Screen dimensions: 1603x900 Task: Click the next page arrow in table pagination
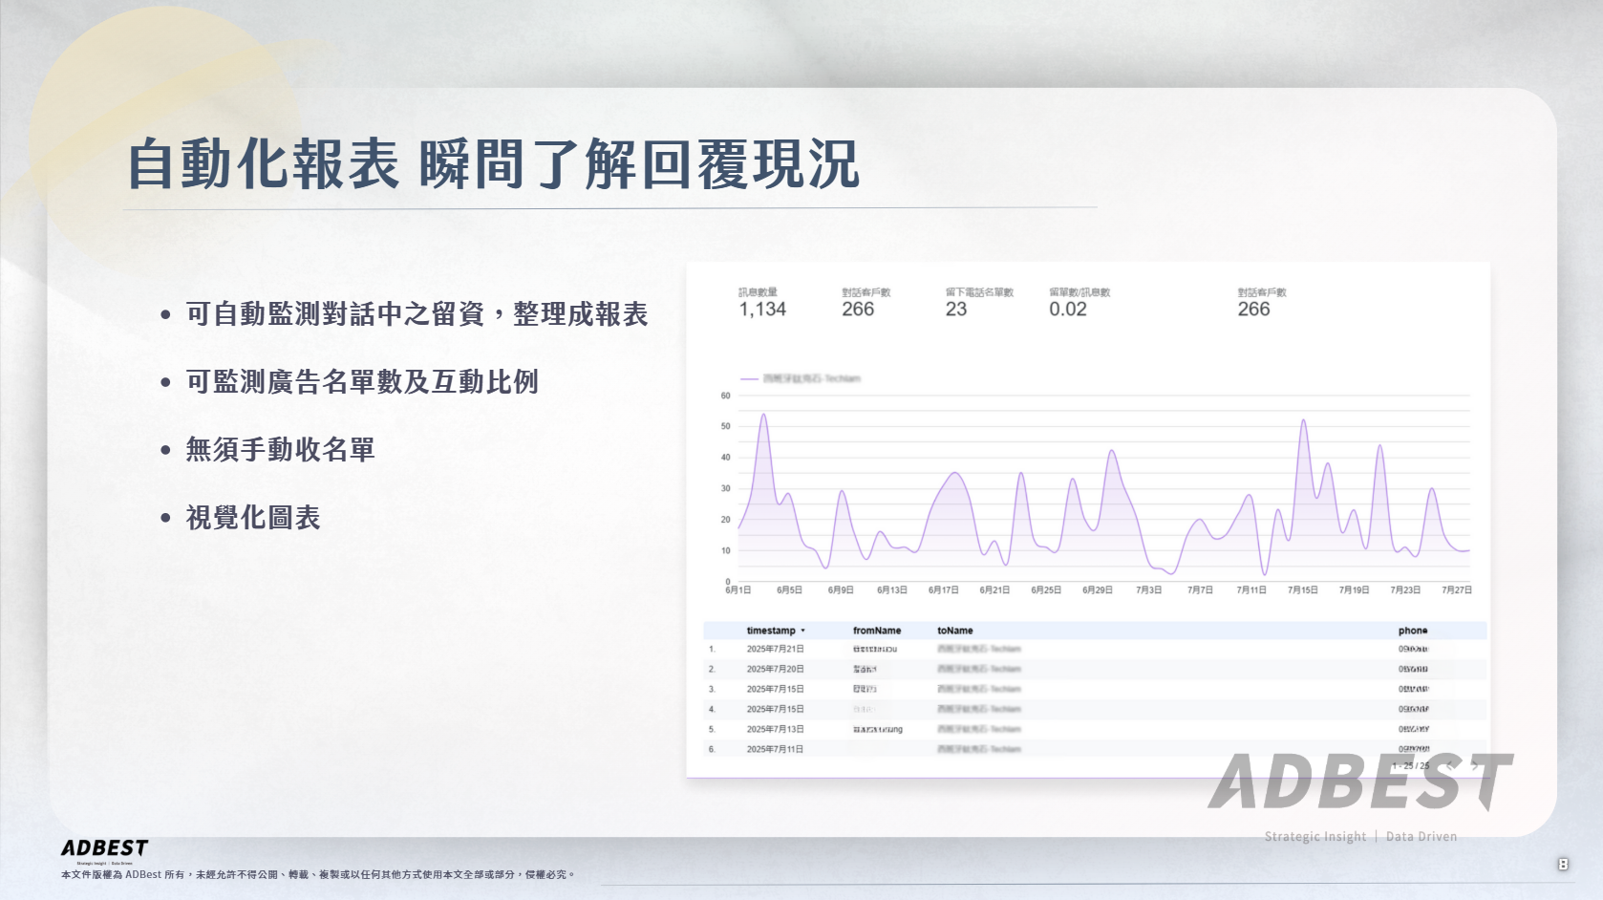point(1475,765)
